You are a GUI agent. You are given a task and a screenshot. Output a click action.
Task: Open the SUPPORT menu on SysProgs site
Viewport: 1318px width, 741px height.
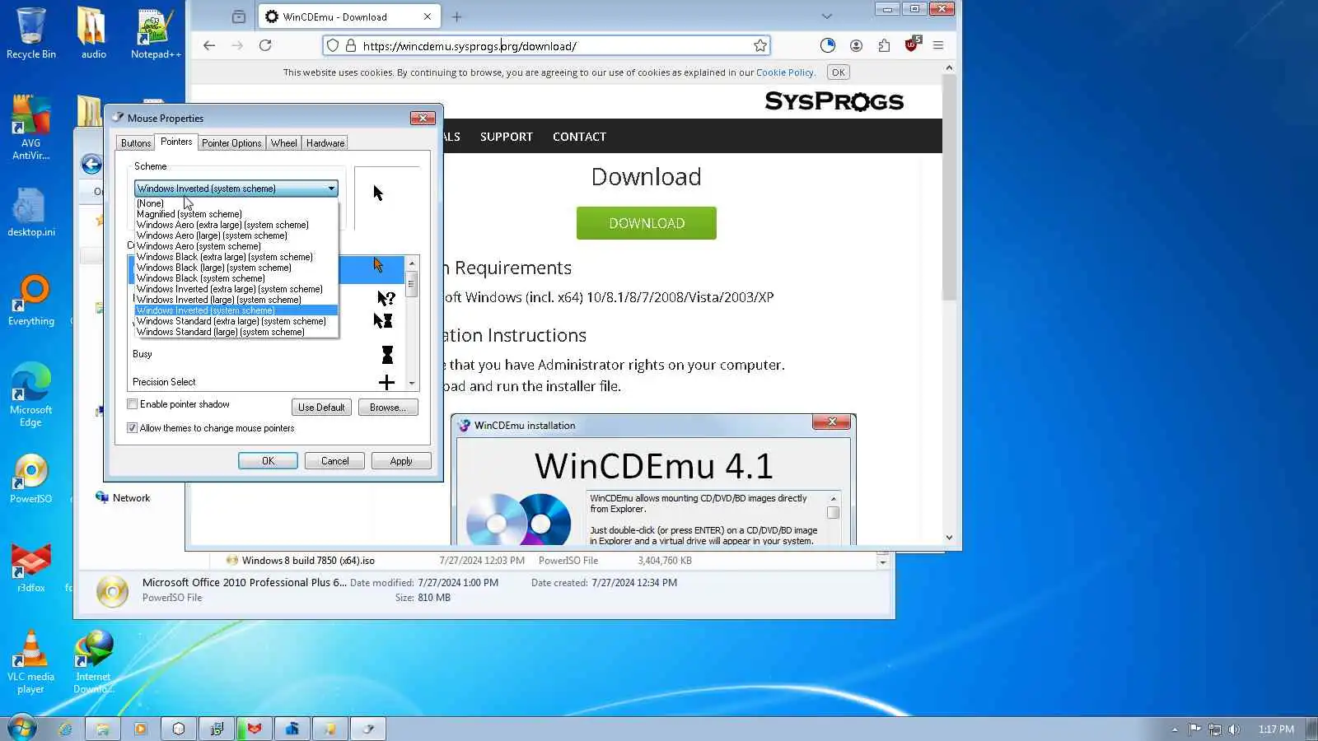507,137
